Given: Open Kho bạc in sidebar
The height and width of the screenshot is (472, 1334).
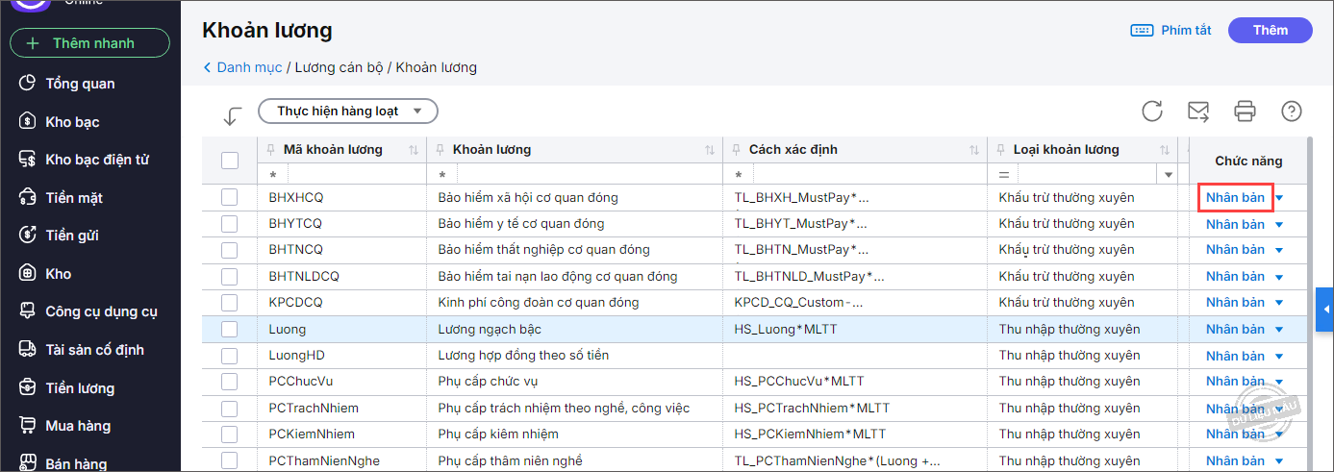Looking at the screenshot, I should 72,122.
